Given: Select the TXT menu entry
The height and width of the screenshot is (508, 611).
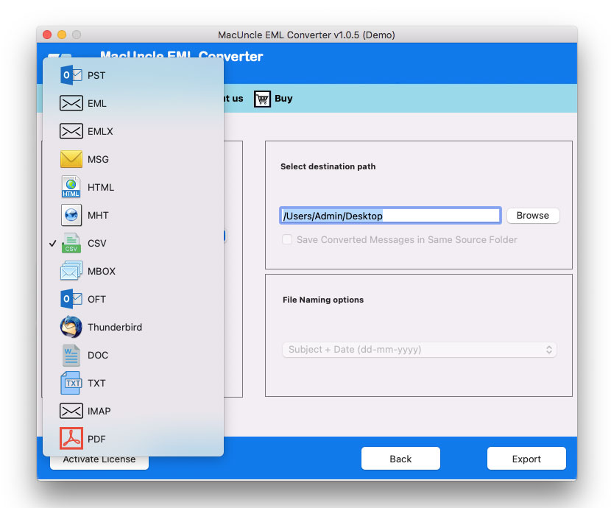Looking at the screenshot, I should [133, 383].
